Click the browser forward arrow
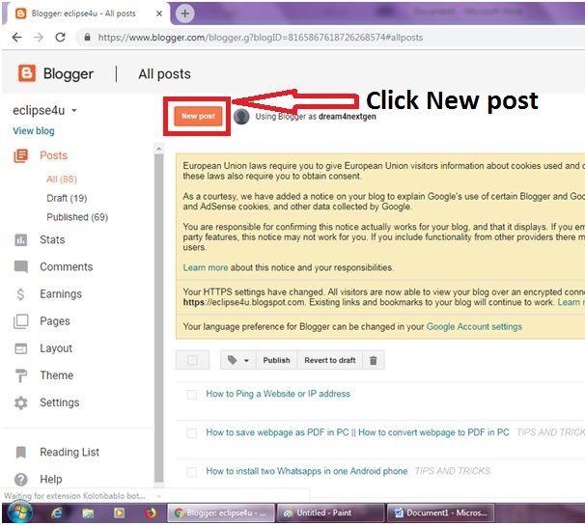The width and height of the screenshot is (585, 525). click(x=39, y=38)
